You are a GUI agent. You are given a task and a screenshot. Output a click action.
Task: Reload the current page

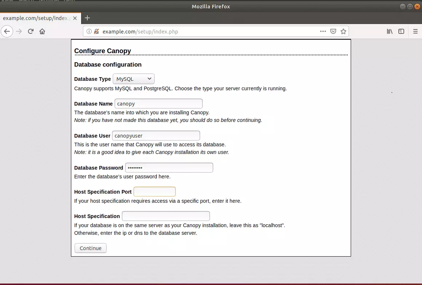pyautogui.click(x=31, y=32)
